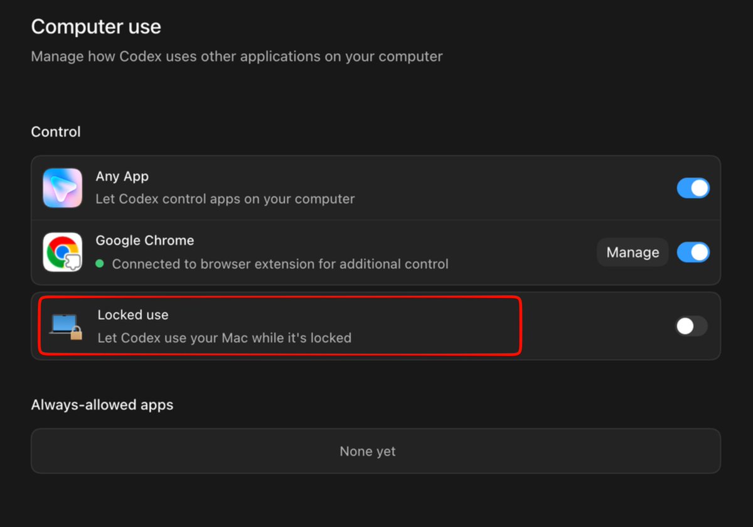Enable the Locked use toggle

tap(691, 326)
